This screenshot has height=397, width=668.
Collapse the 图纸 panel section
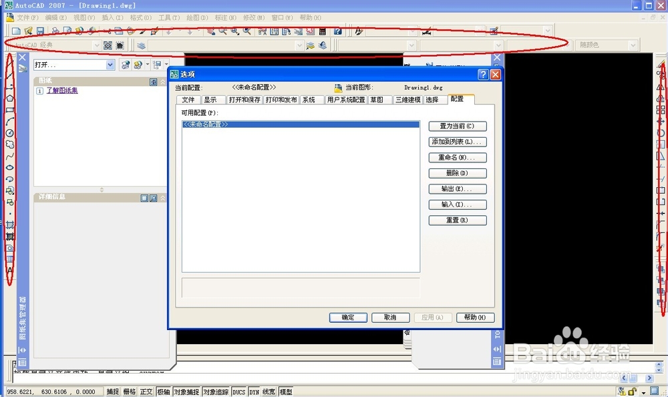[x=163, y=82]
